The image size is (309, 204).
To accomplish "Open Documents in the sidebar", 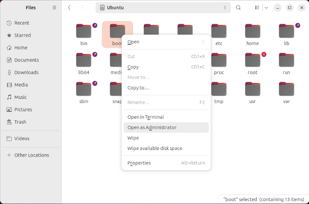I will pyautogui.click(x=31, y=60).
